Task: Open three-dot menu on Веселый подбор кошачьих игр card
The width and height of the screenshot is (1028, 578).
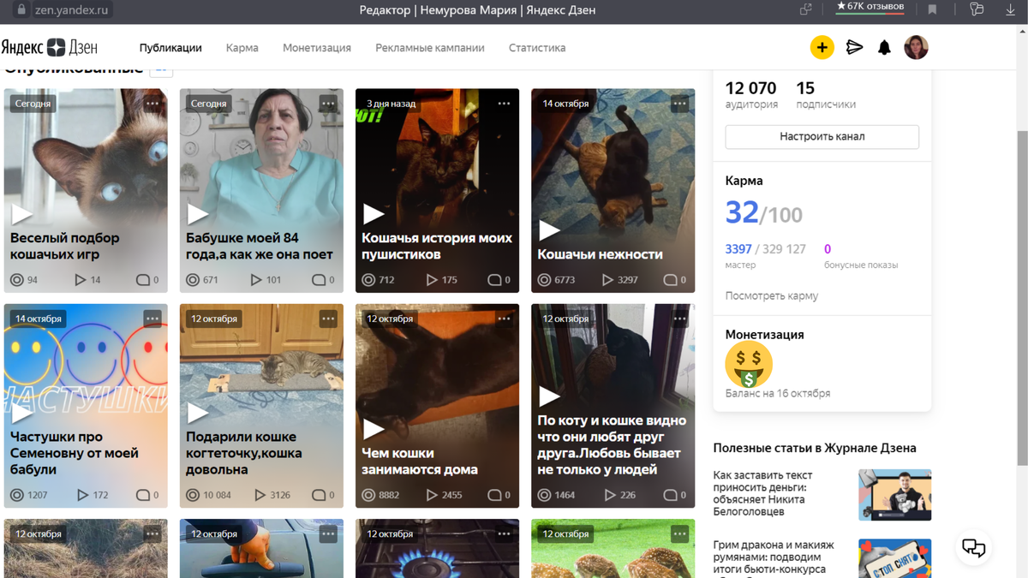Action: [x=152, y=103]
